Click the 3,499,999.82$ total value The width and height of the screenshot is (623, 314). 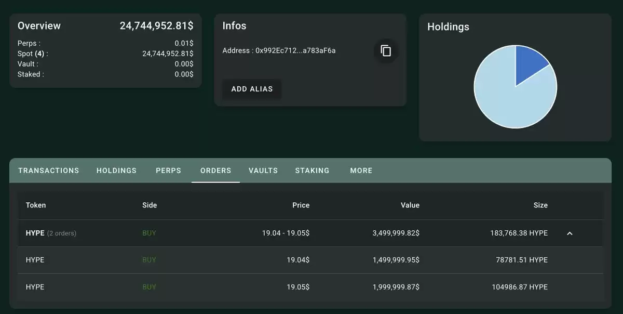point(396,233)
